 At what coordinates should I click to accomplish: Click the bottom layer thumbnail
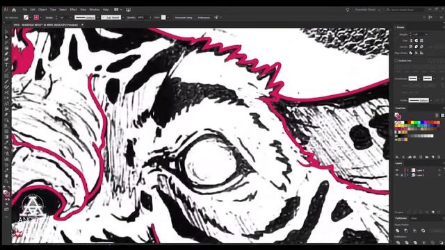point(414,175)
